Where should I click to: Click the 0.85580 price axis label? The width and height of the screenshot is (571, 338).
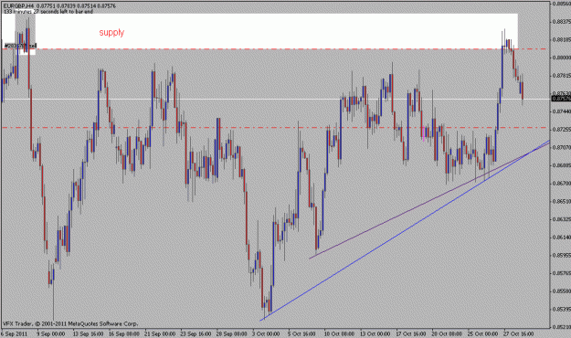tap(562, 291)
